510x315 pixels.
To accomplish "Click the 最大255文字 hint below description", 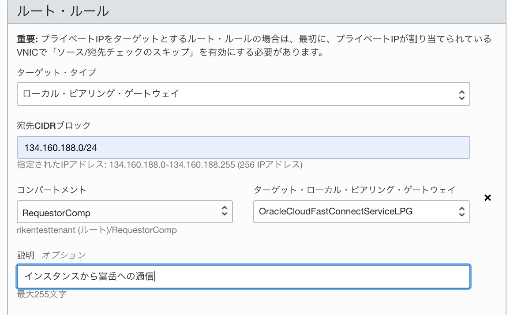I will pos(41,294).
